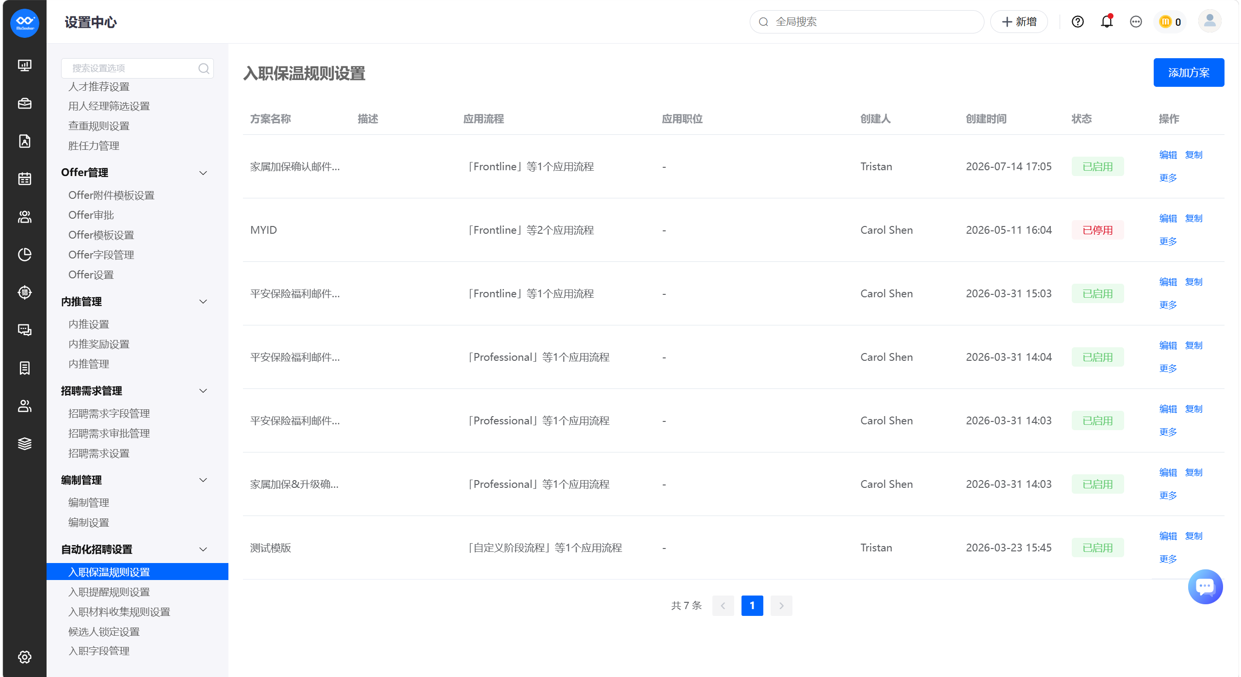The image size is (1241, 677).
Task: Open the user avatar menu
Action: coord(1210,21)
